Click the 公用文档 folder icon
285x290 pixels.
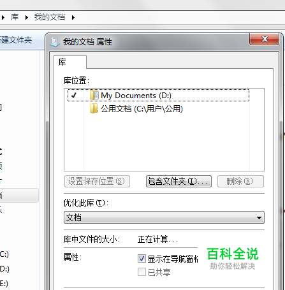94,108
